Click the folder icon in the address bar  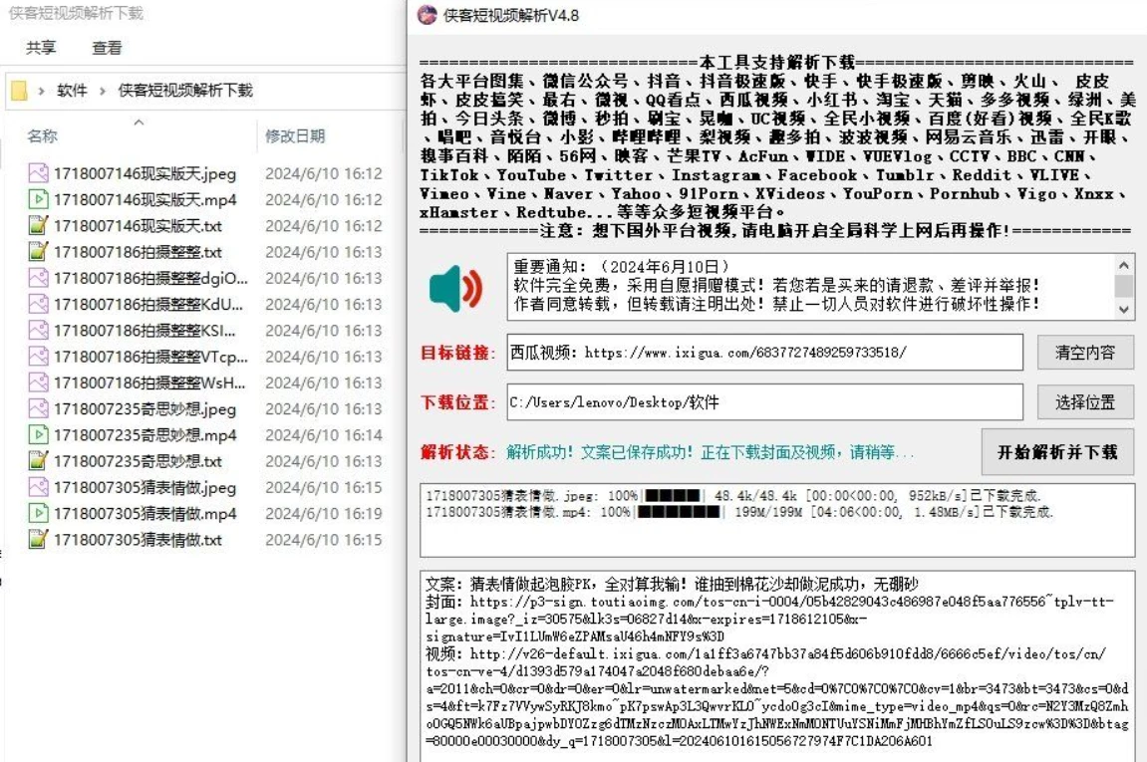pos(19,92)
